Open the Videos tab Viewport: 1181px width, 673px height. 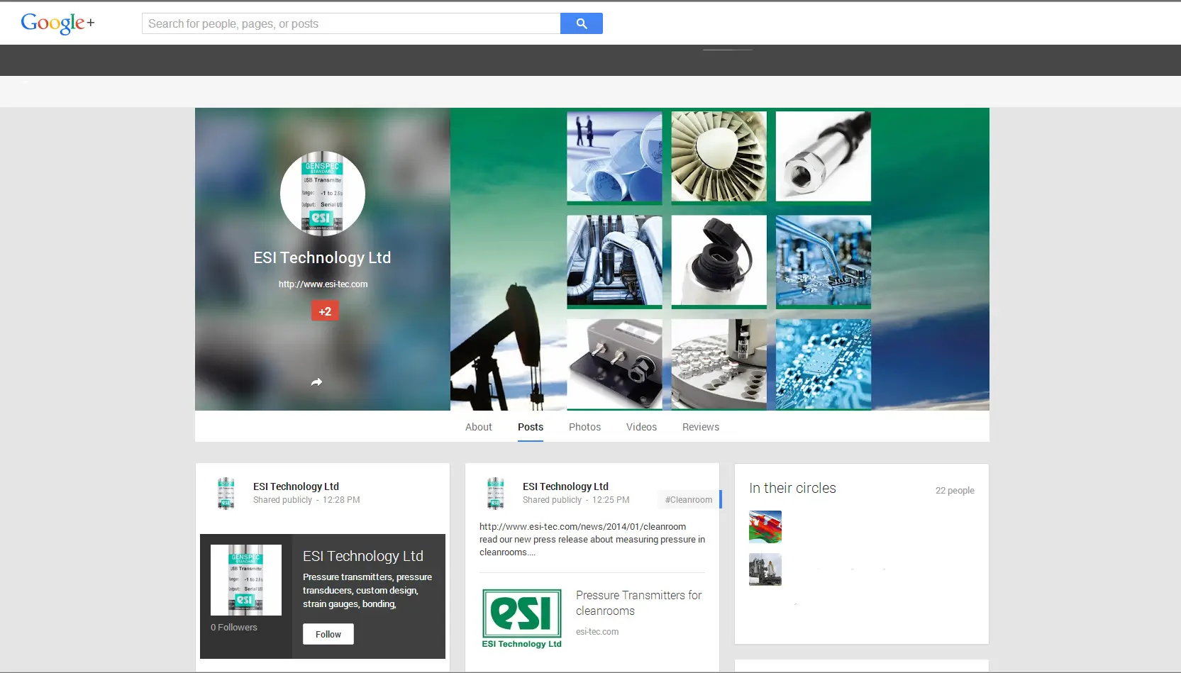(641, 427)
